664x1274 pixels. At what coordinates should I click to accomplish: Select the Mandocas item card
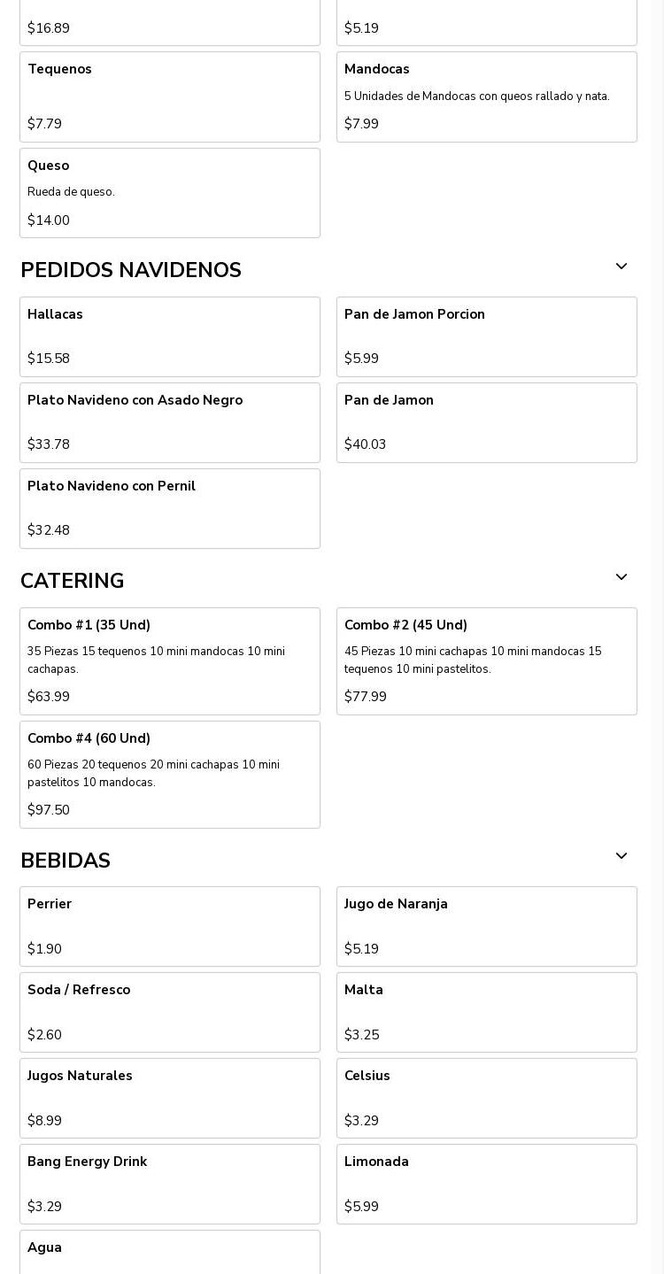coord(486,97)
